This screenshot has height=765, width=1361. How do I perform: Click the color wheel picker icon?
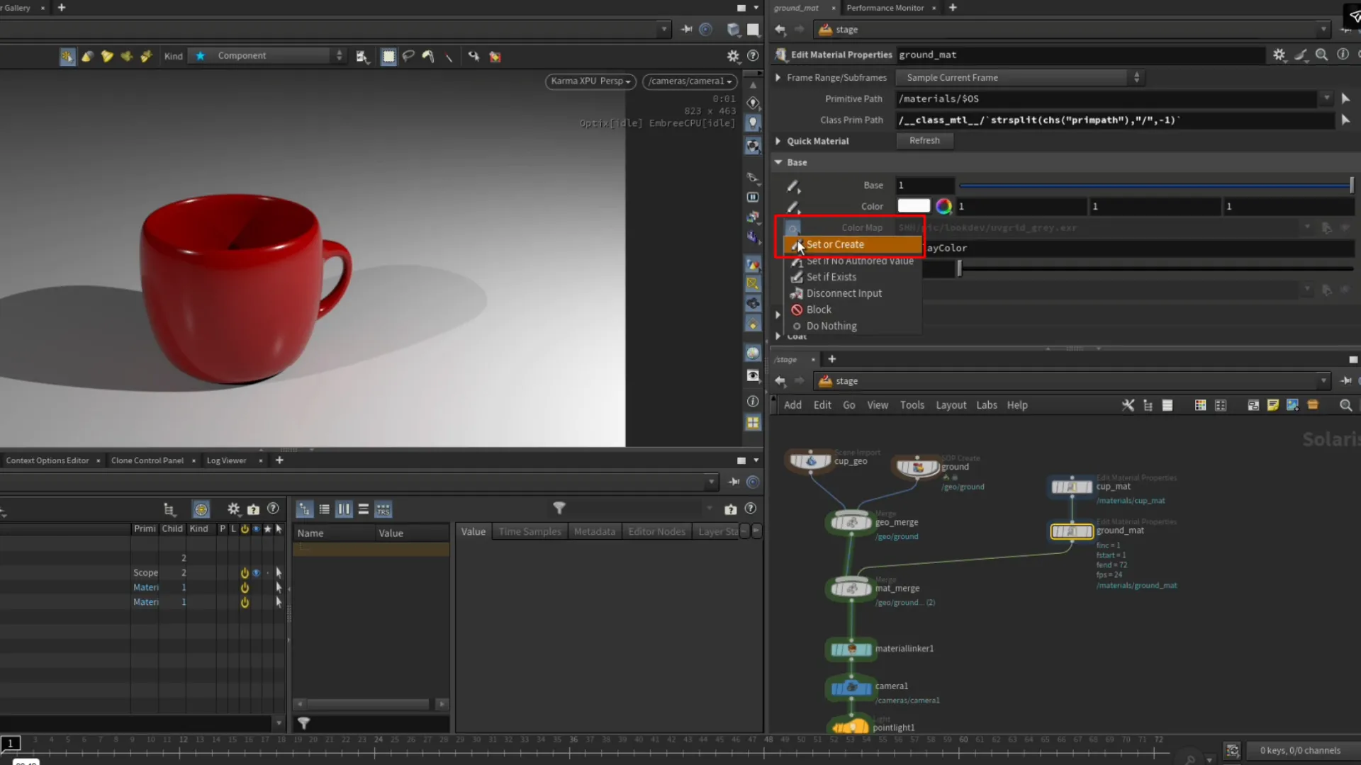943,206
